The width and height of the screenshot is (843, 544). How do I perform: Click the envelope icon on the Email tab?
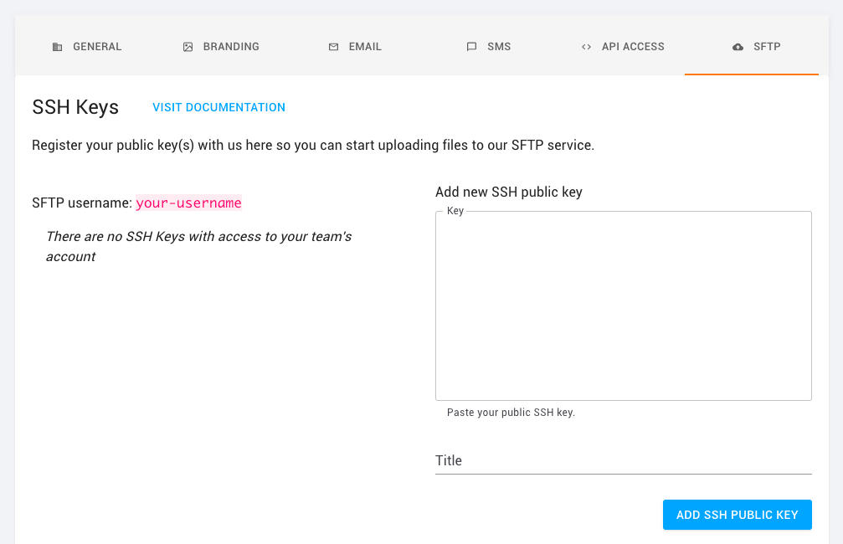(x=333, y=47)
